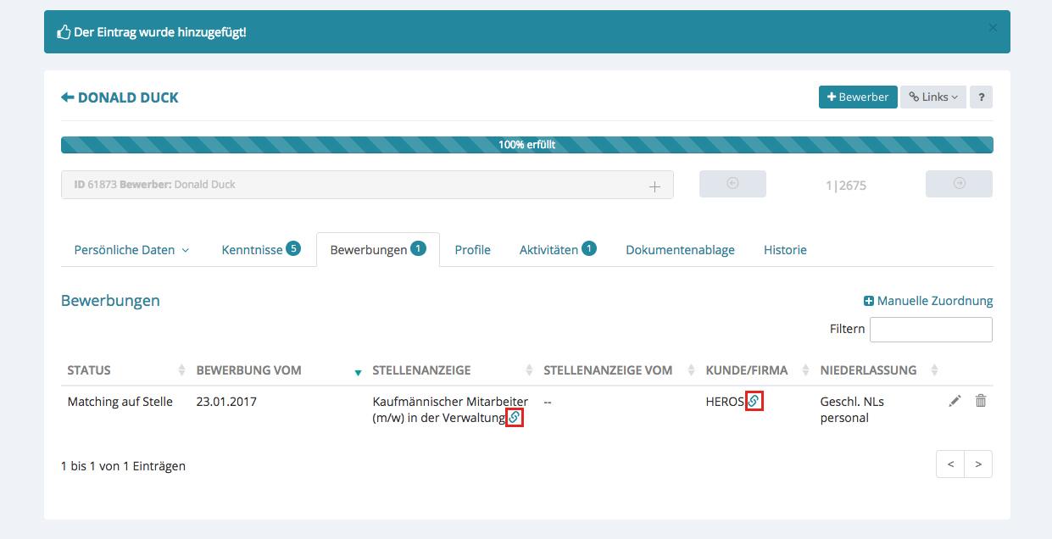1052x539 pixels.
Task: Open the question mark help button
Action: (x=981, y=97)
